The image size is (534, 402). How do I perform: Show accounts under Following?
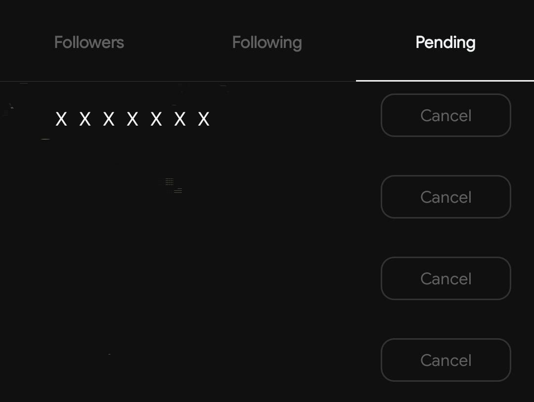coord(267,43)
